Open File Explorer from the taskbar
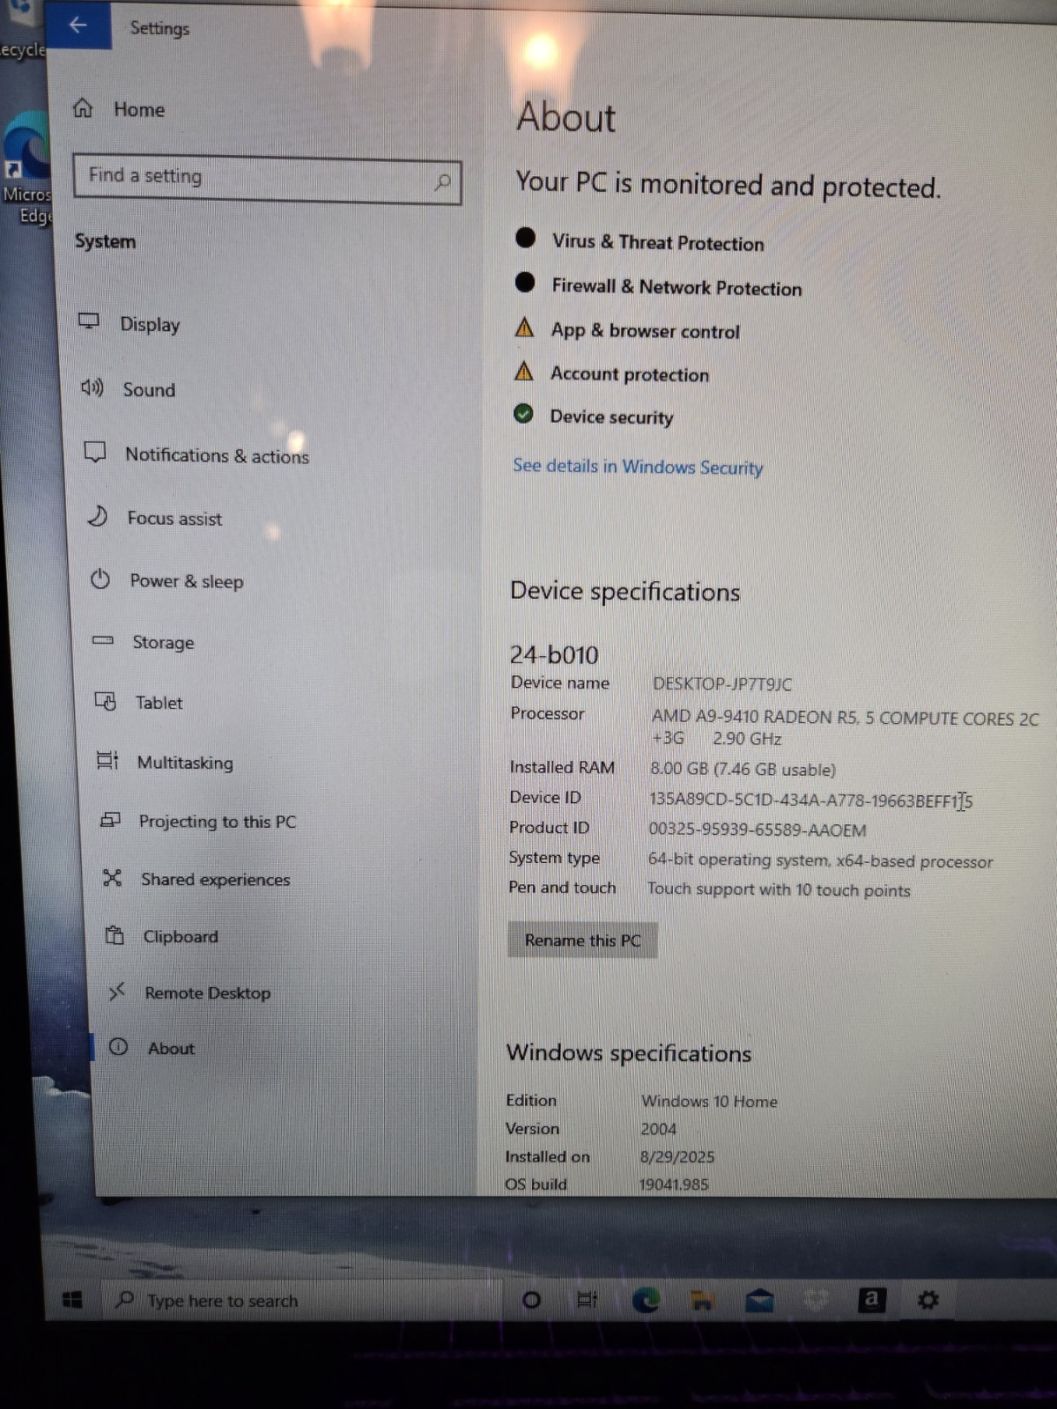The width and height of the screenshot is (1057, 1409). click(x=702, y=1300)
